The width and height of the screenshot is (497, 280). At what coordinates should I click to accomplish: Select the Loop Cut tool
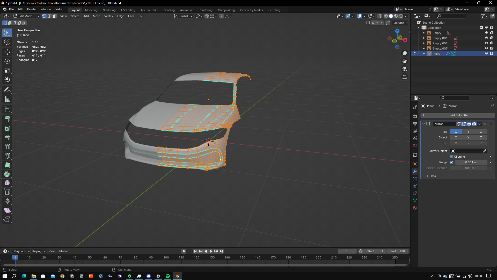pos(7,147)
